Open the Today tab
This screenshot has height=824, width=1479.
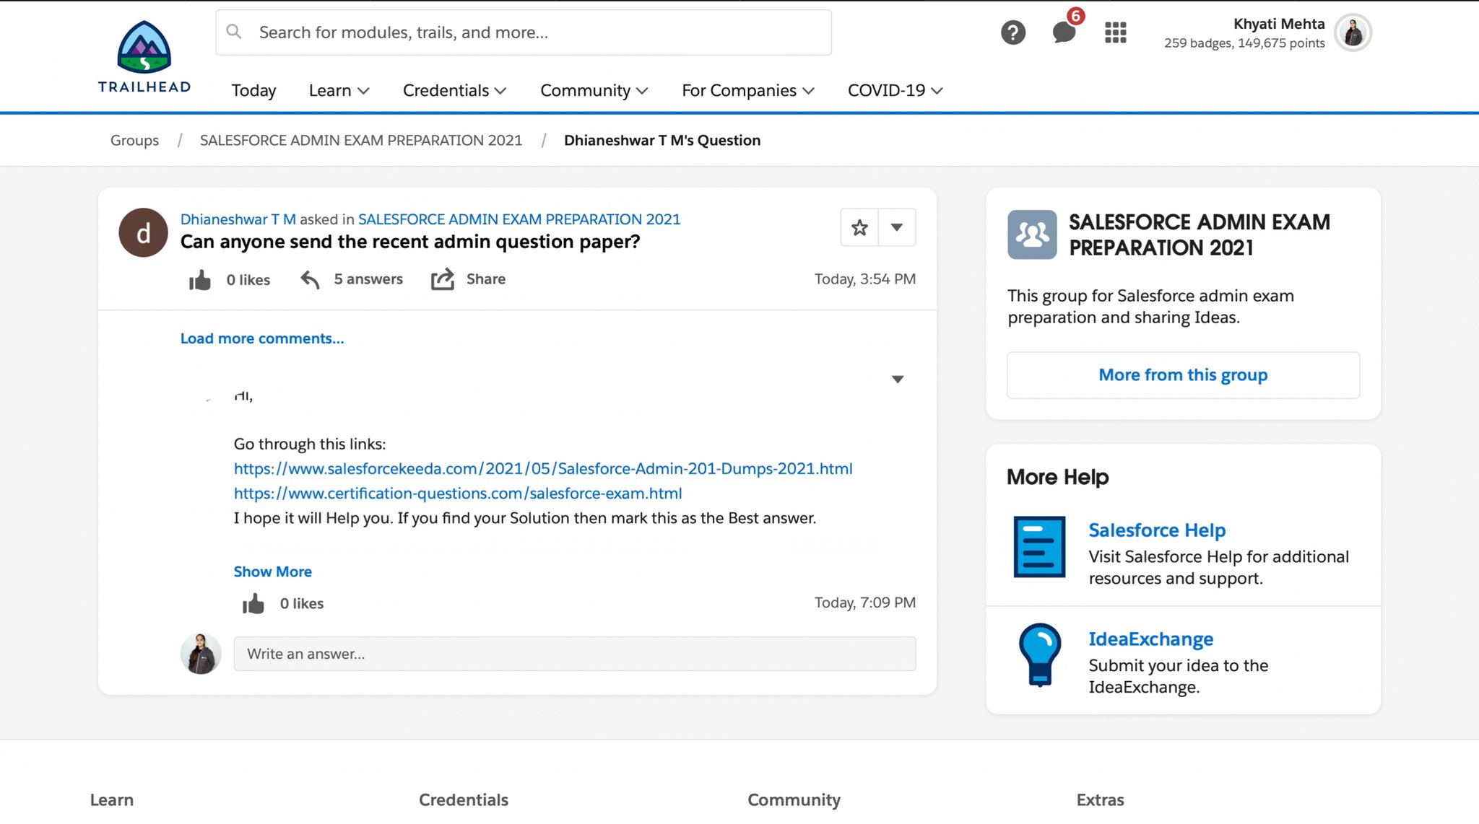tap(253, 91)
